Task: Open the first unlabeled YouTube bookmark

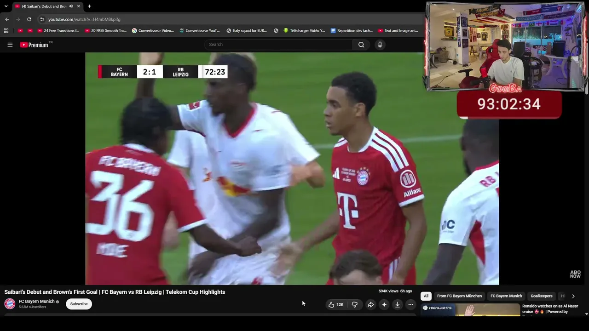Action: (20, 31)
